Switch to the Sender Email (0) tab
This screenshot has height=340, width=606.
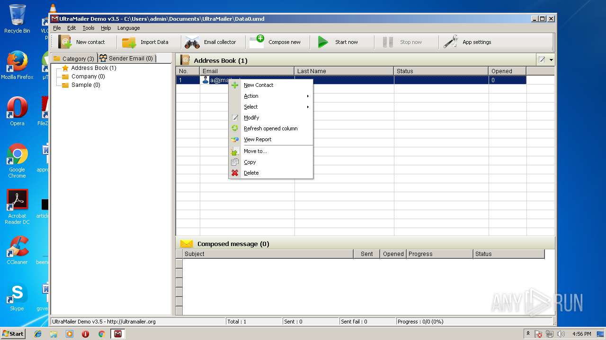tap(126, 58)
